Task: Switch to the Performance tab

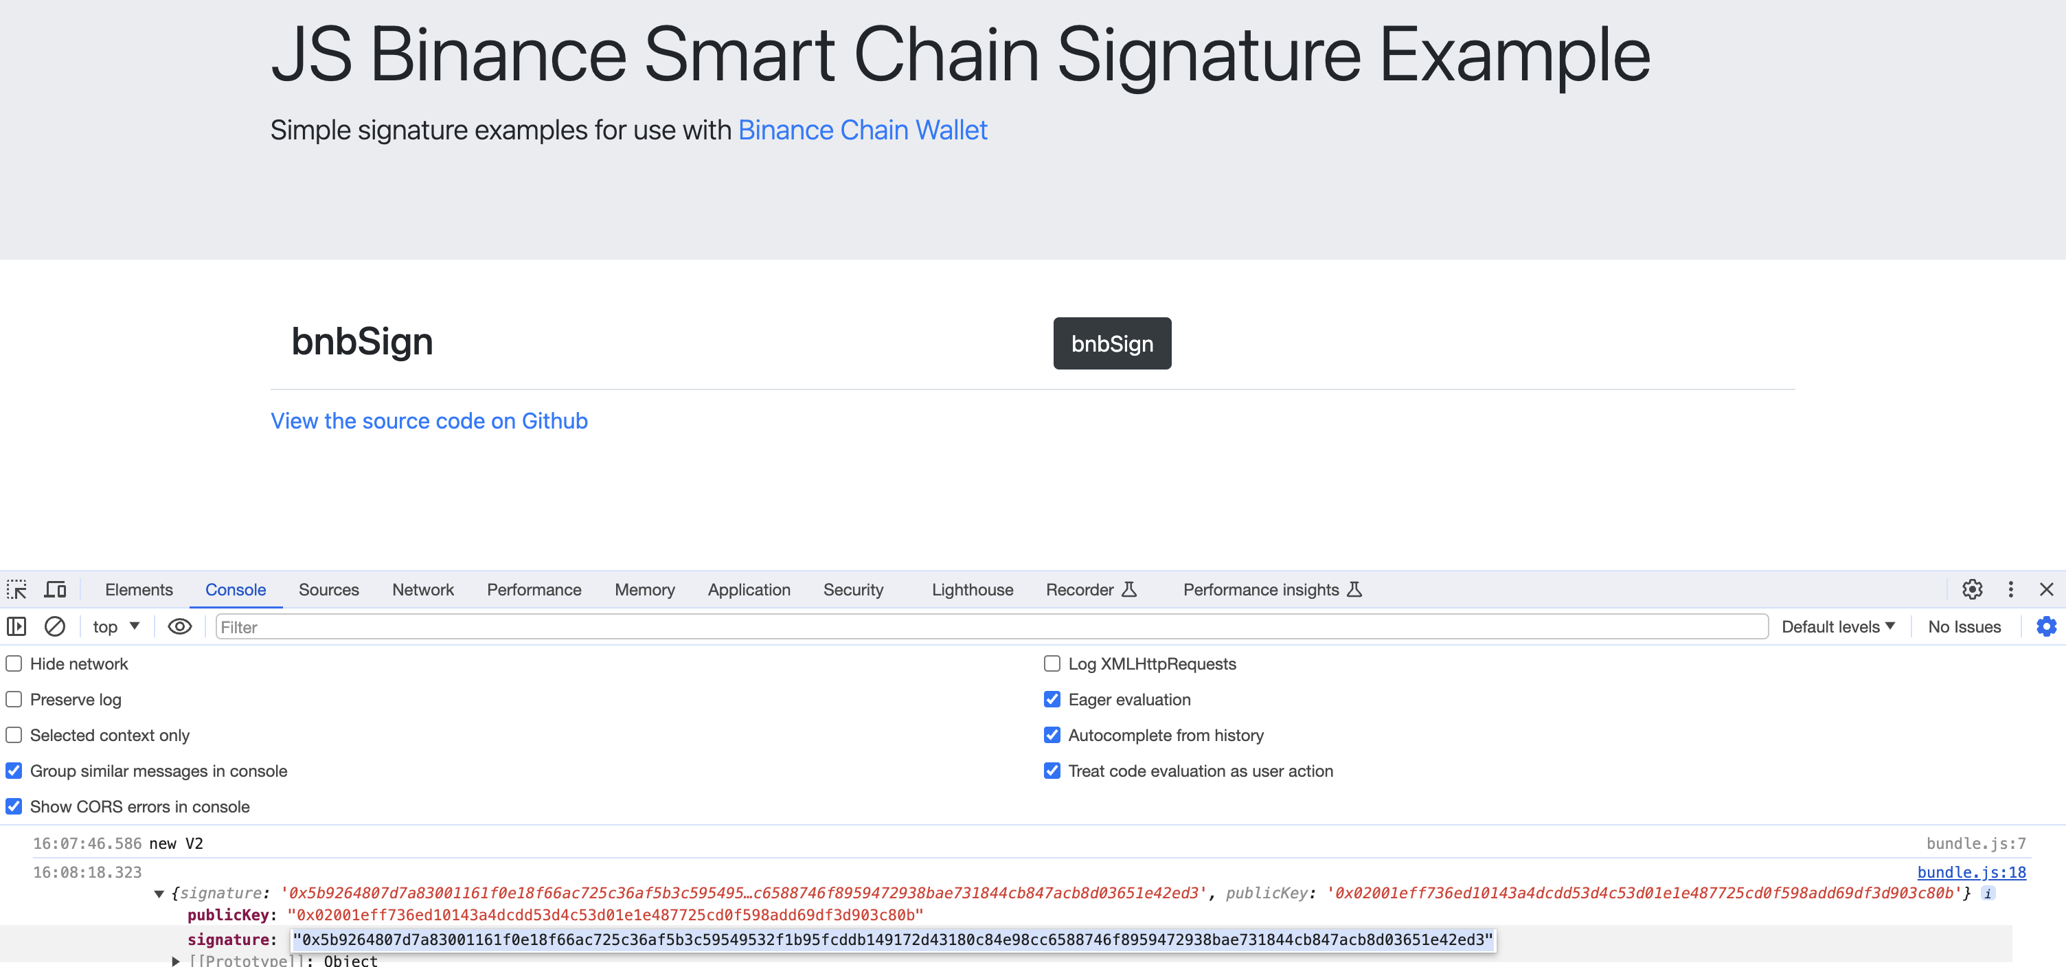Action: pyautogui.click(x=534, y=589)
